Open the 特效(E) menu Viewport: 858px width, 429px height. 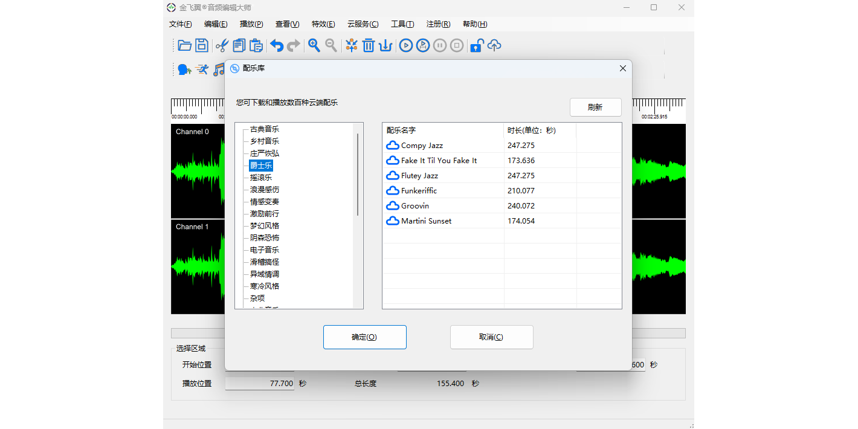[x=323, y=24]
